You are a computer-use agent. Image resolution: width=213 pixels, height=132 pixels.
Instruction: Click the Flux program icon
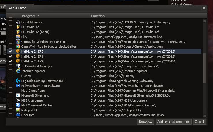click(x=18, y=37)
